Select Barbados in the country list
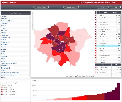 point(4,45)
